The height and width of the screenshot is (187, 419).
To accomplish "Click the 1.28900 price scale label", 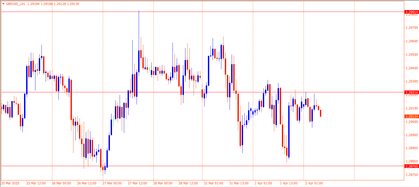I will 412,148.
